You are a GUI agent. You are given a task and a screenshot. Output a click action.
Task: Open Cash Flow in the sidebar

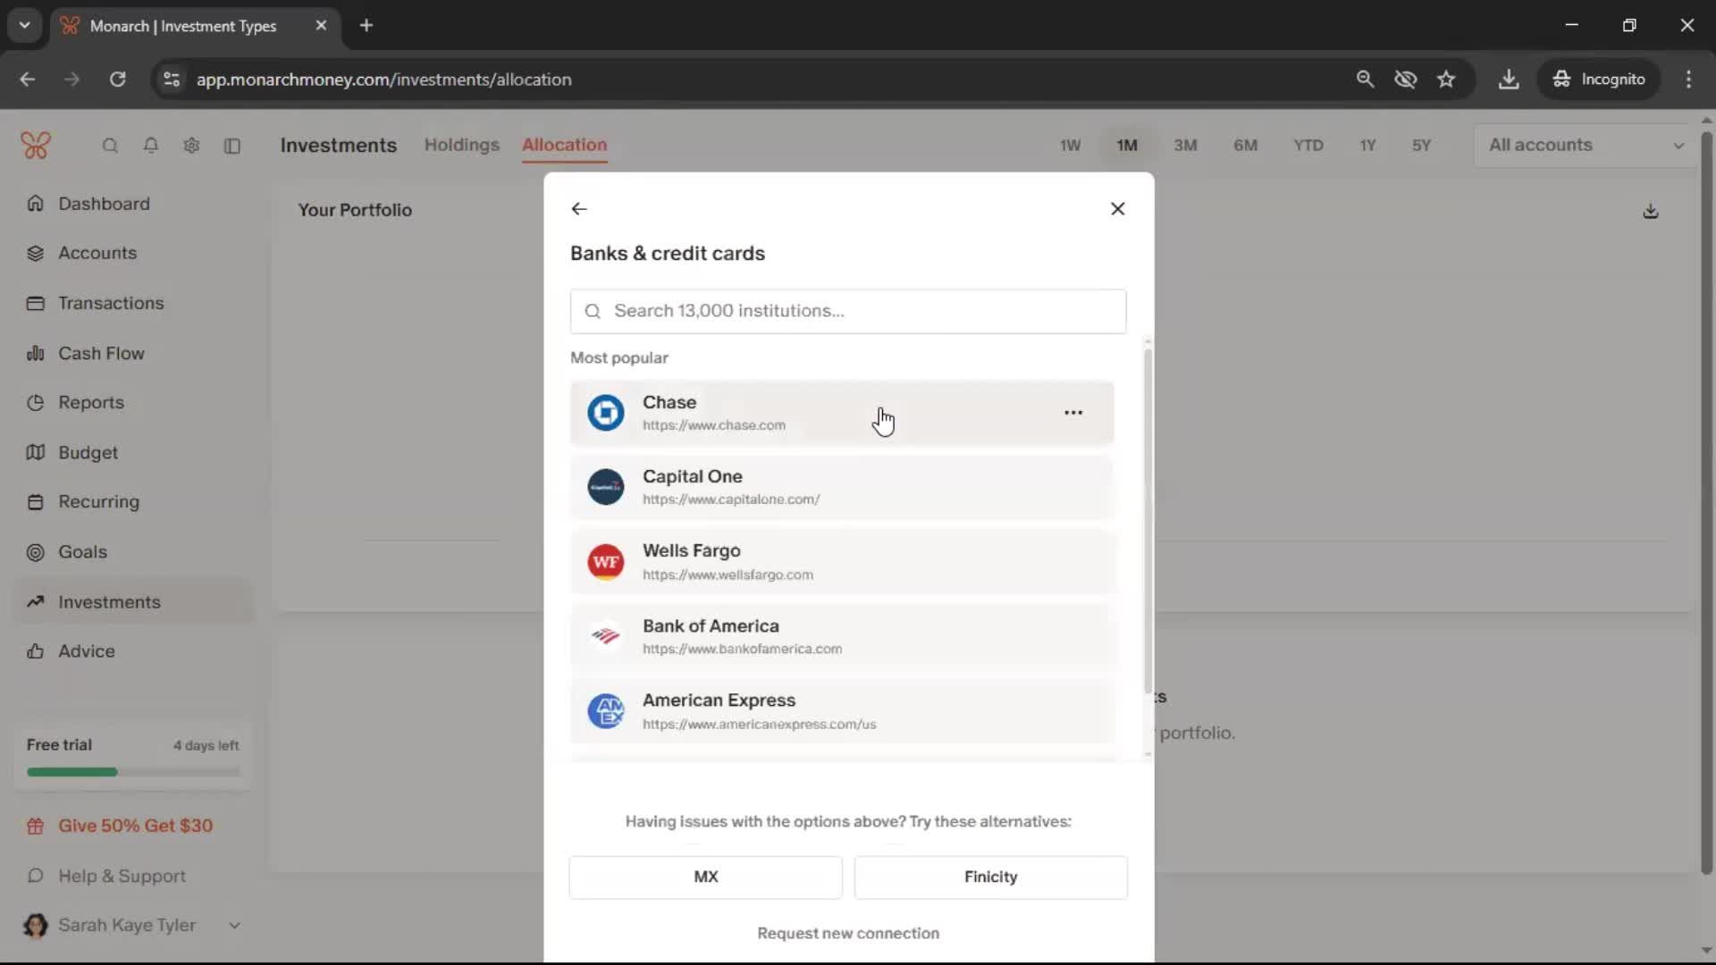coord(101,353)
